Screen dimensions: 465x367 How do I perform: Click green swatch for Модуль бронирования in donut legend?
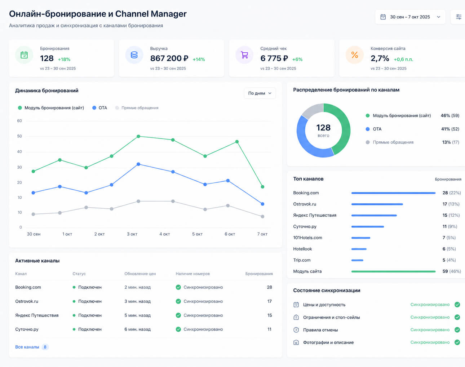[368, 116]
